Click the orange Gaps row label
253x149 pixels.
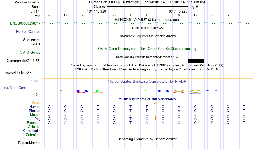[36, 103]
